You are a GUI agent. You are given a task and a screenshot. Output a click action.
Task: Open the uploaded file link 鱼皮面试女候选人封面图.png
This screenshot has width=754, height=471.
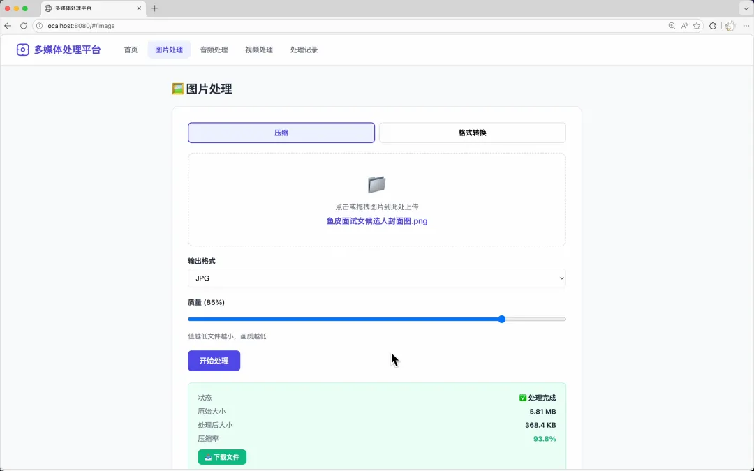377,221
